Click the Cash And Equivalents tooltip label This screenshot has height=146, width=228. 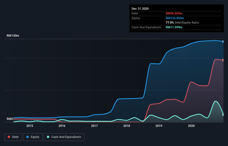146,27
